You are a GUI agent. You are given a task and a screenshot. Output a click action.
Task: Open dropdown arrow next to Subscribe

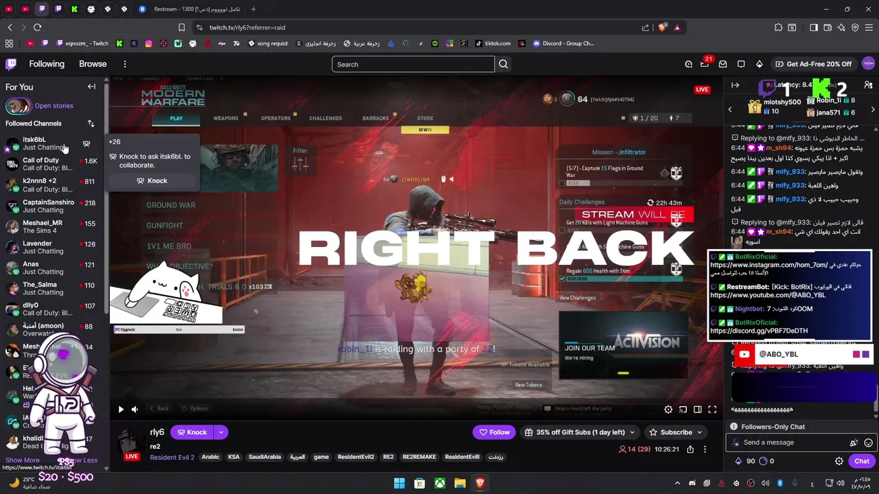pyautogui.click(x=699, y=432)
